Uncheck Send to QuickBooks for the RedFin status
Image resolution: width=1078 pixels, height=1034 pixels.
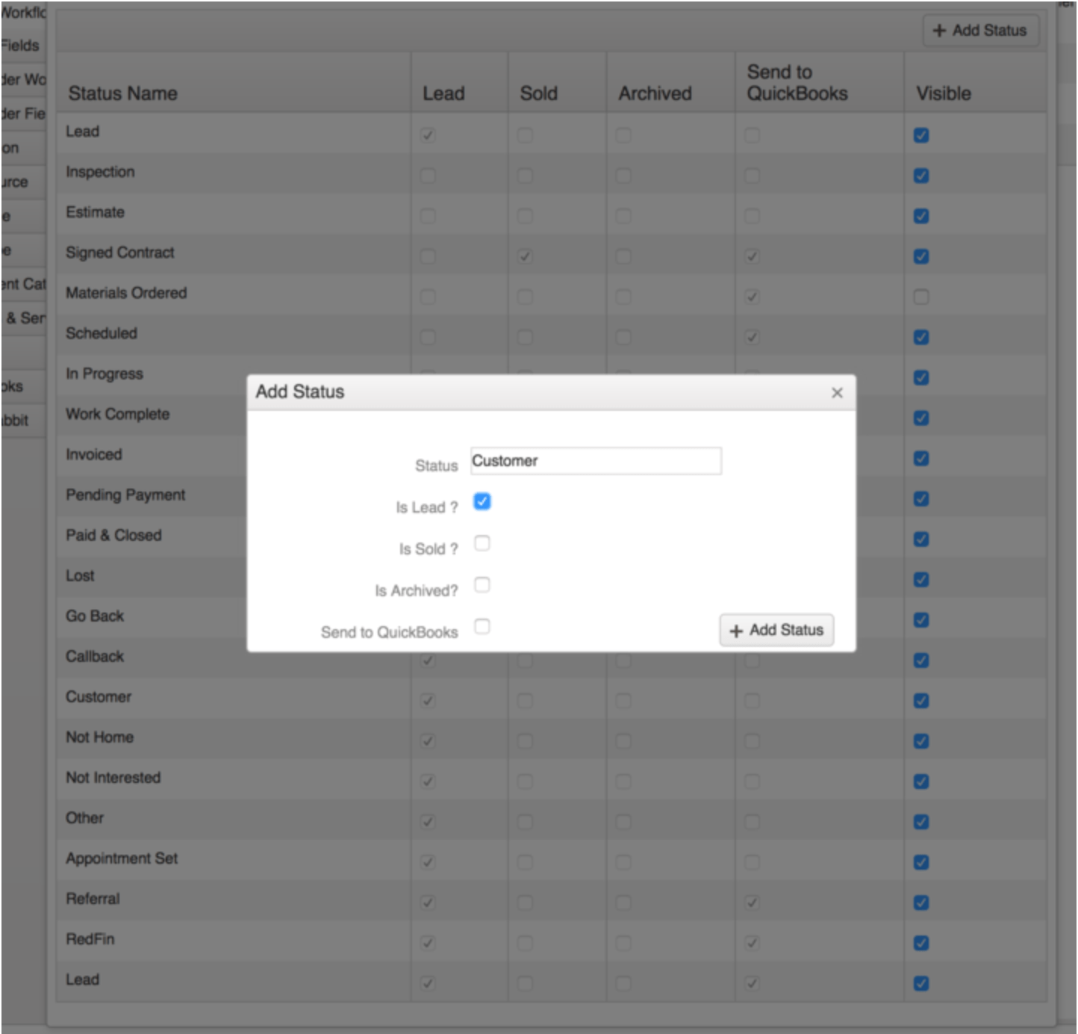click(754, 944)
